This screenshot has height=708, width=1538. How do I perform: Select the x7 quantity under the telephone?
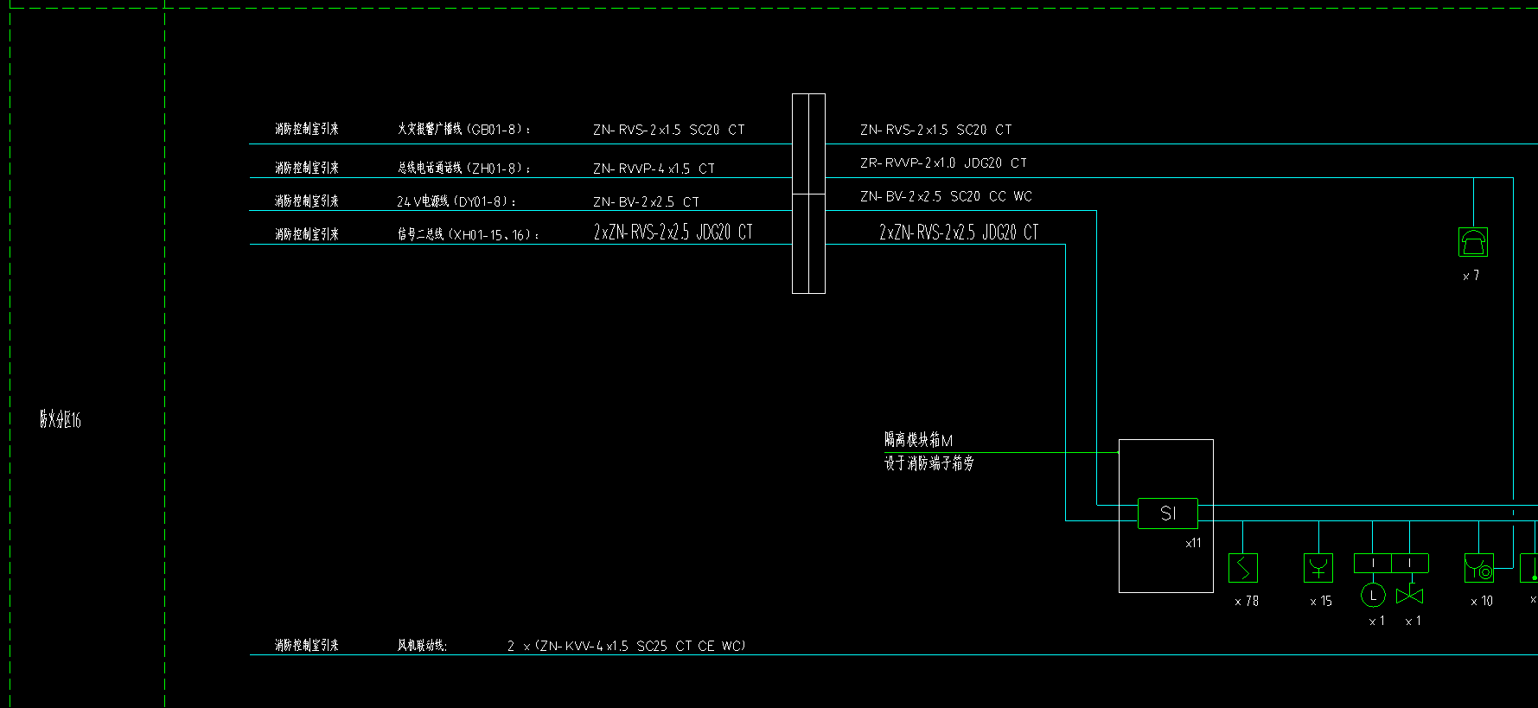(x=1471, y=276)
